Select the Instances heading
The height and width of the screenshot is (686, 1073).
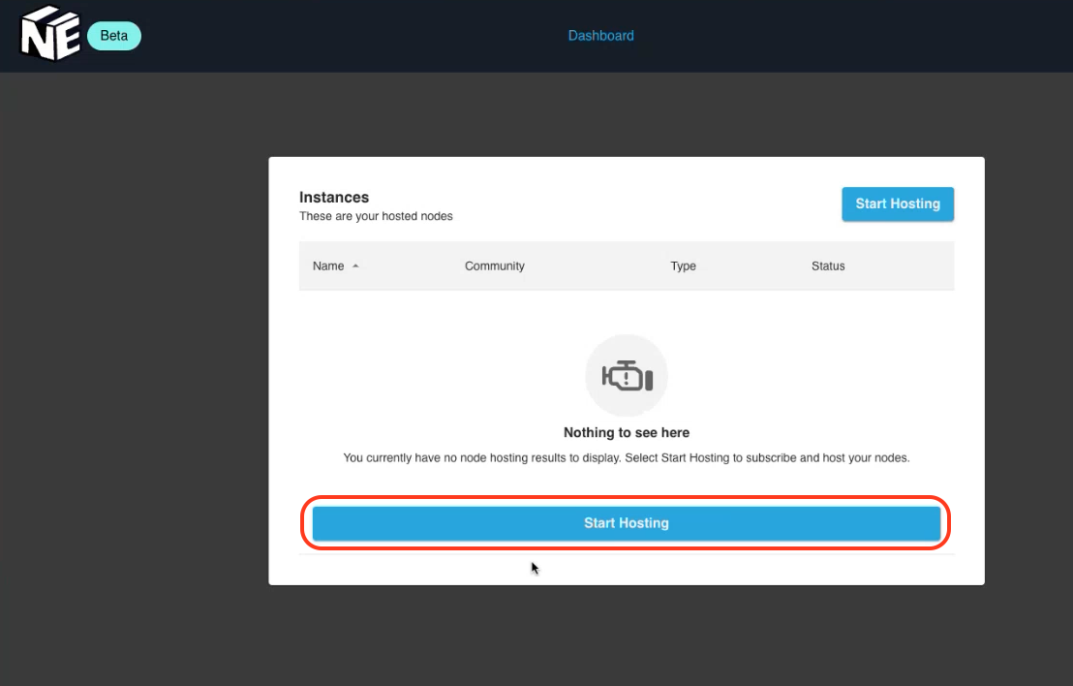334,197
